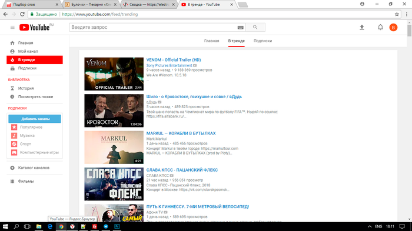Reload the page

tap(22, 14)
